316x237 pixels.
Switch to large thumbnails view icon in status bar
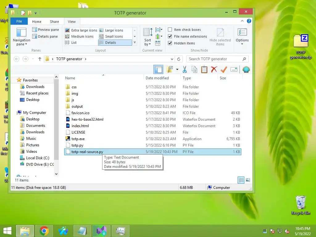click(x=248, y=180)
